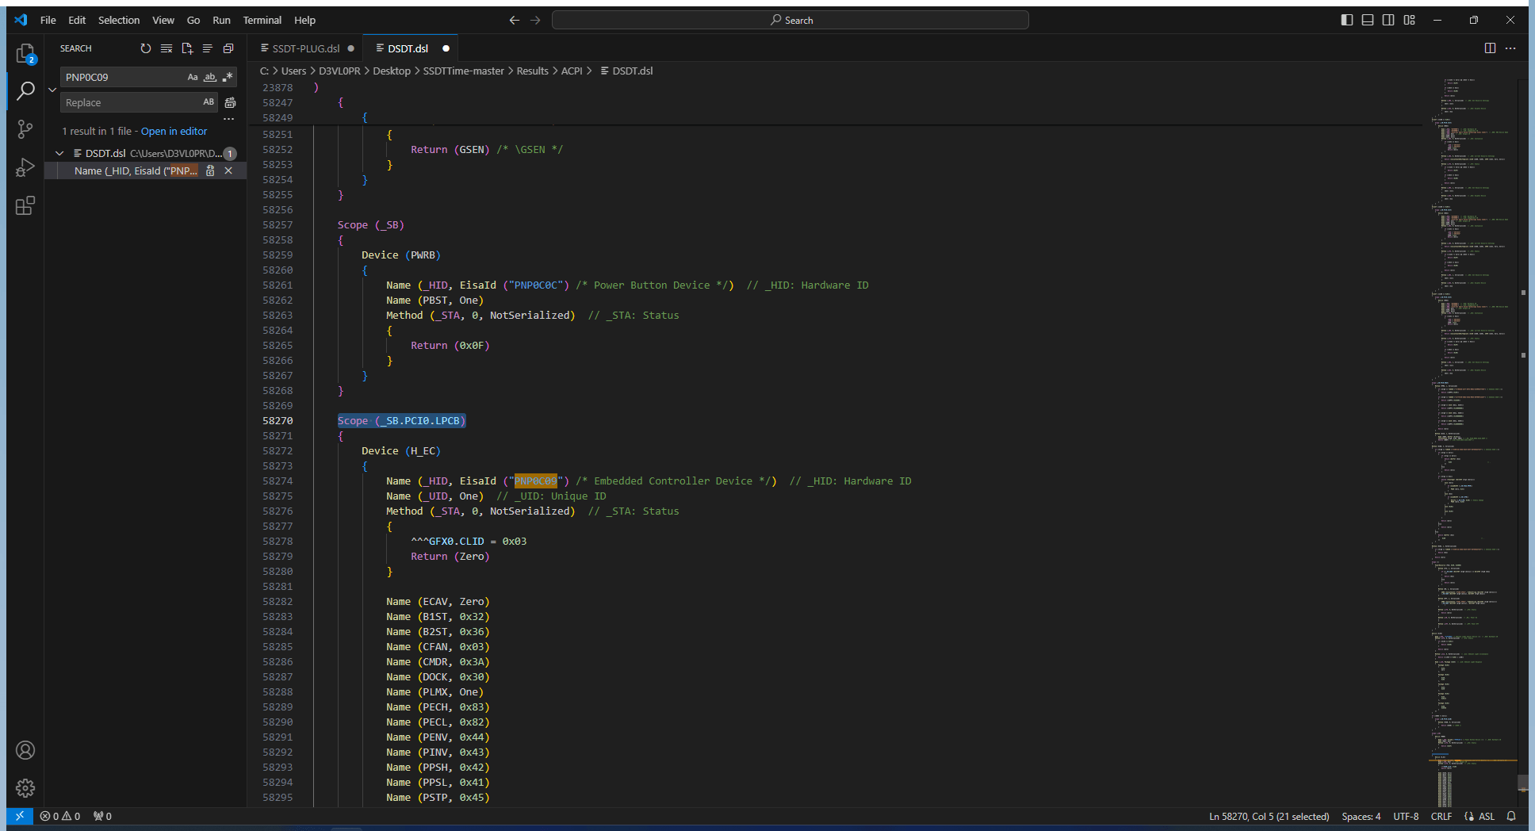The width and height of the screenshot is (1535, 831).
Task: Collapse the DSDT.dsl result group
Action: (x=59, y=153)
